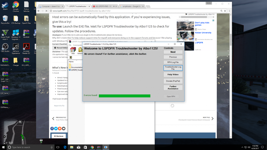Click Next in the Troubleshooter controls
Image resolution: width=267 pixels, height=150 pixels.
coord(173,52)
